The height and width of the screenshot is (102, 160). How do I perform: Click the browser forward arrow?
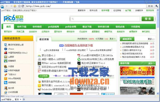(x=11, y=6)
